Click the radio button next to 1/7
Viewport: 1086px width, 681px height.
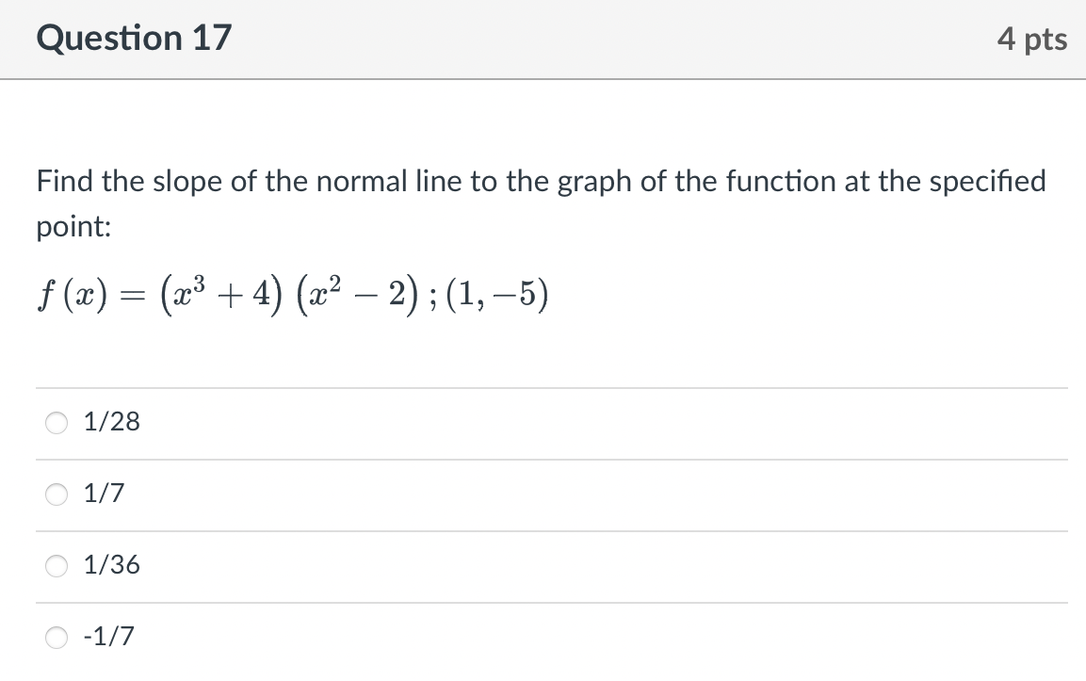56,493
